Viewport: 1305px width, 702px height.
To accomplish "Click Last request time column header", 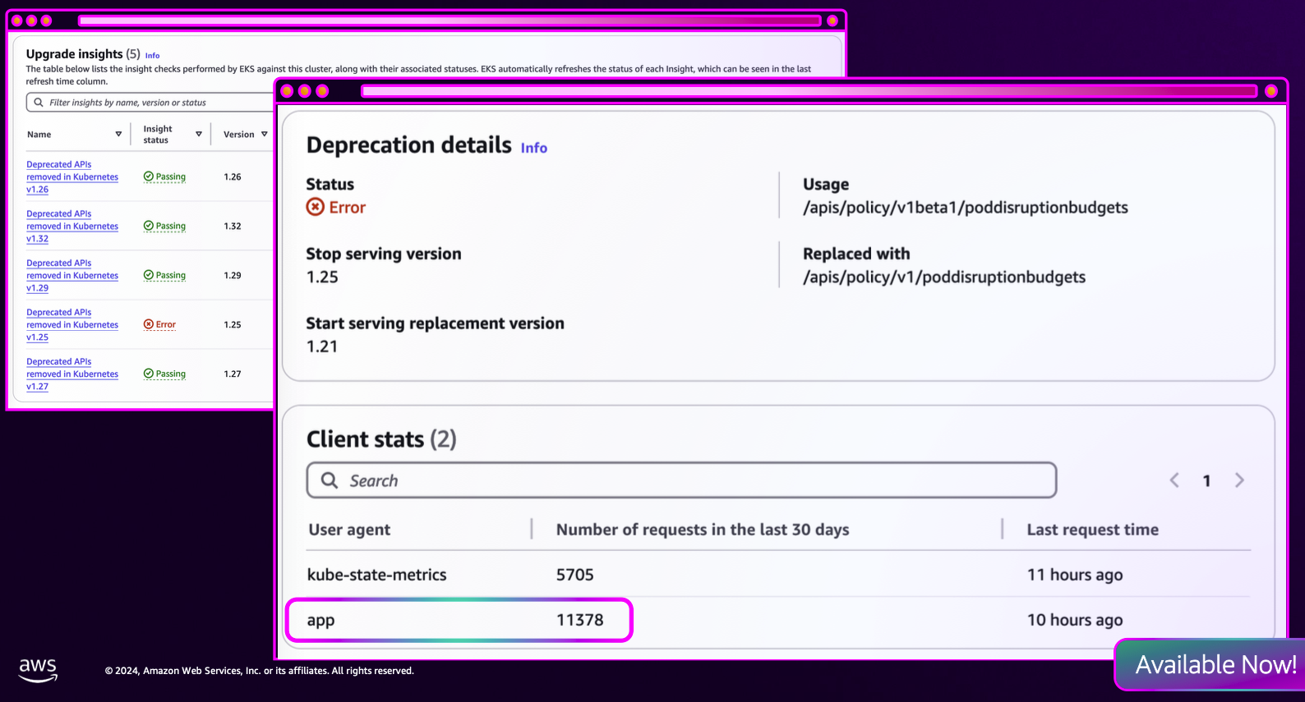I will pyautogui.click(x=1093, y=530).
